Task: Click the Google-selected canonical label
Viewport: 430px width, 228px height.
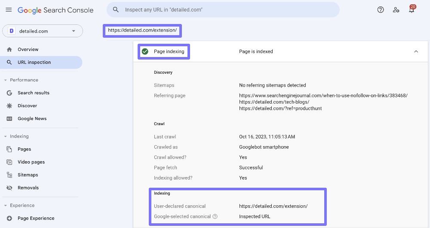Action: coord(182,216)
